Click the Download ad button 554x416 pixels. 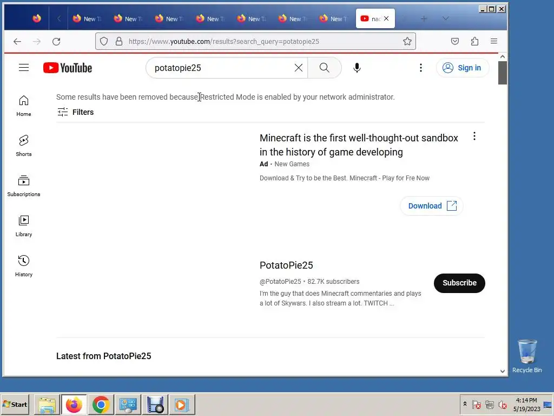[x=431, y=206]
